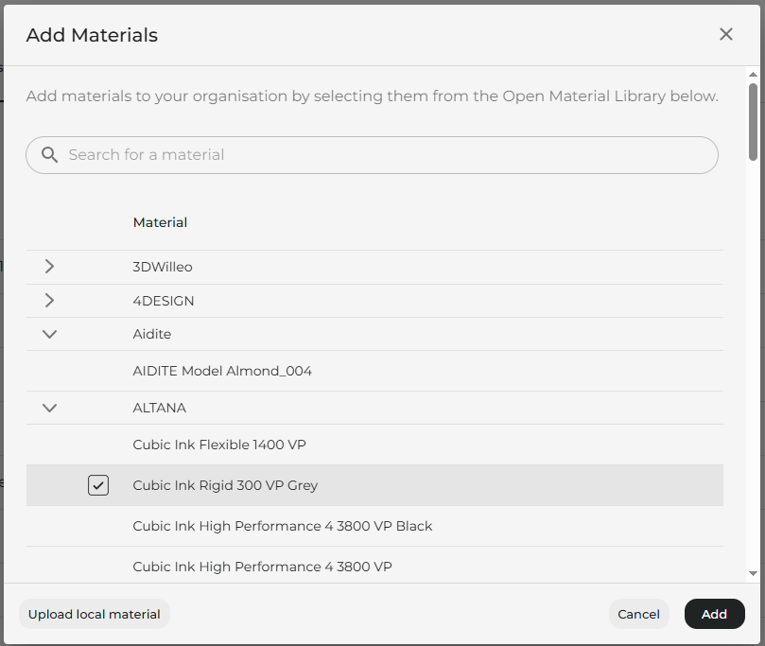Collapse the ALTANA group chevron
This screenshot has height=646, width=765.
click(50, 408)
